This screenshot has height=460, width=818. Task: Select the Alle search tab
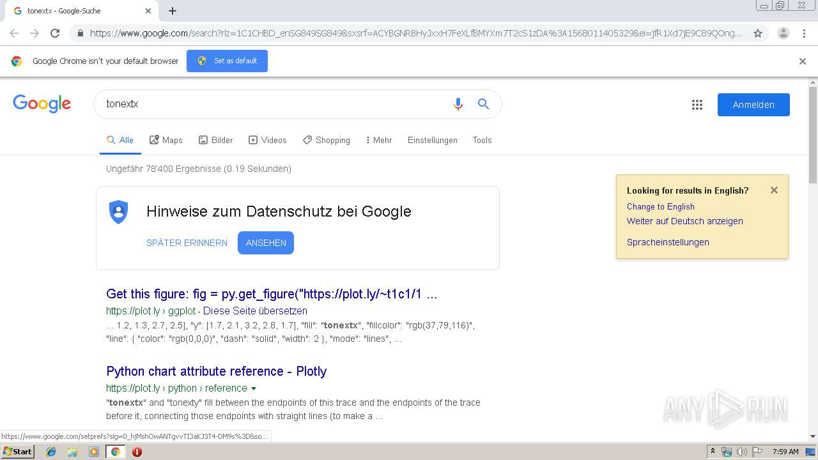120,140
